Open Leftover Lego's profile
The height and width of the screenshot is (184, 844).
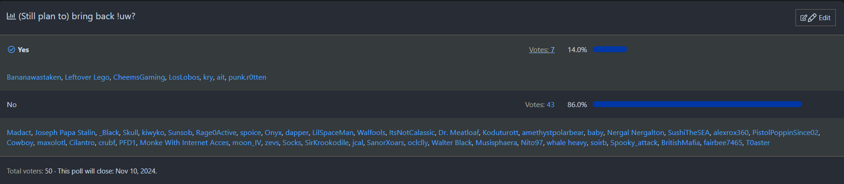point(87,77)
